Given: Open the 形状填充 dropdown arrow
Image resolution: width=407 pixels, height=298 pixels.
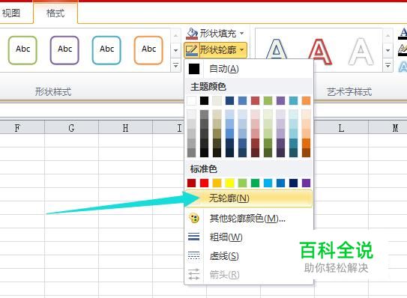Looking at the screenshot, I should click(242, 34).
